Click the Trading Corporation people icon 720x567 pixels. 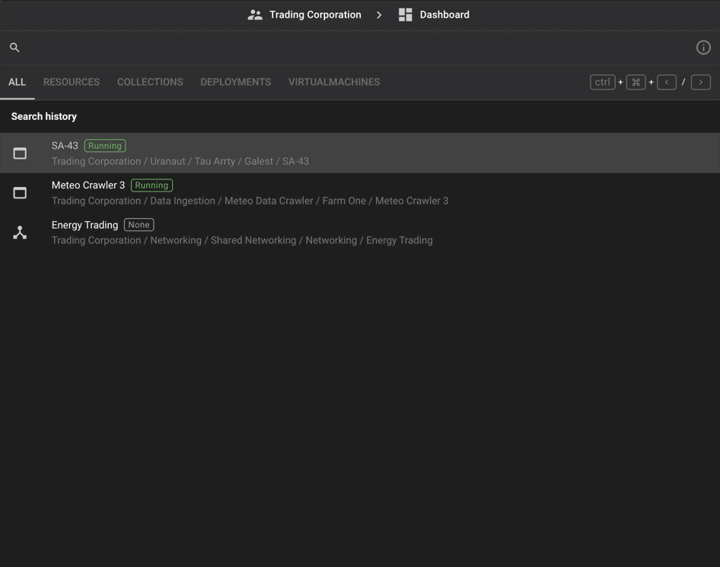[254, 14]
